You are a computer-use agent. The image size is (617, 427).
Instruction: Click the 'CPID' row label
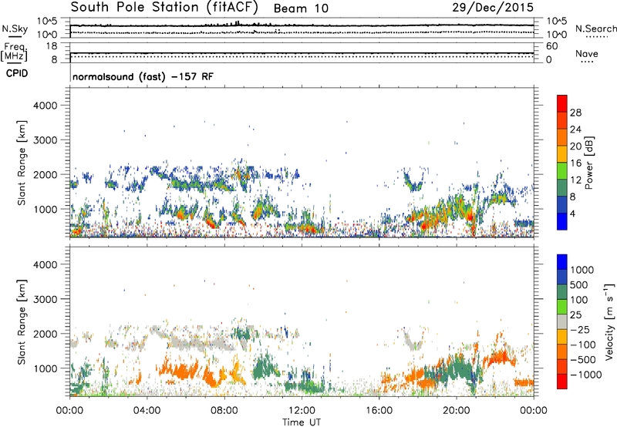[17, 73]
